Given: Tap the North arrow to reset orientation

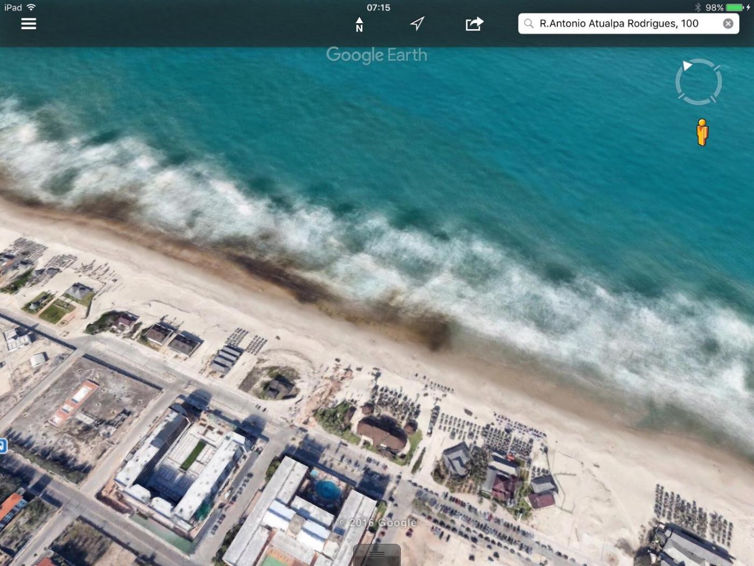Looking at the screenshot, I should [359, 24].
